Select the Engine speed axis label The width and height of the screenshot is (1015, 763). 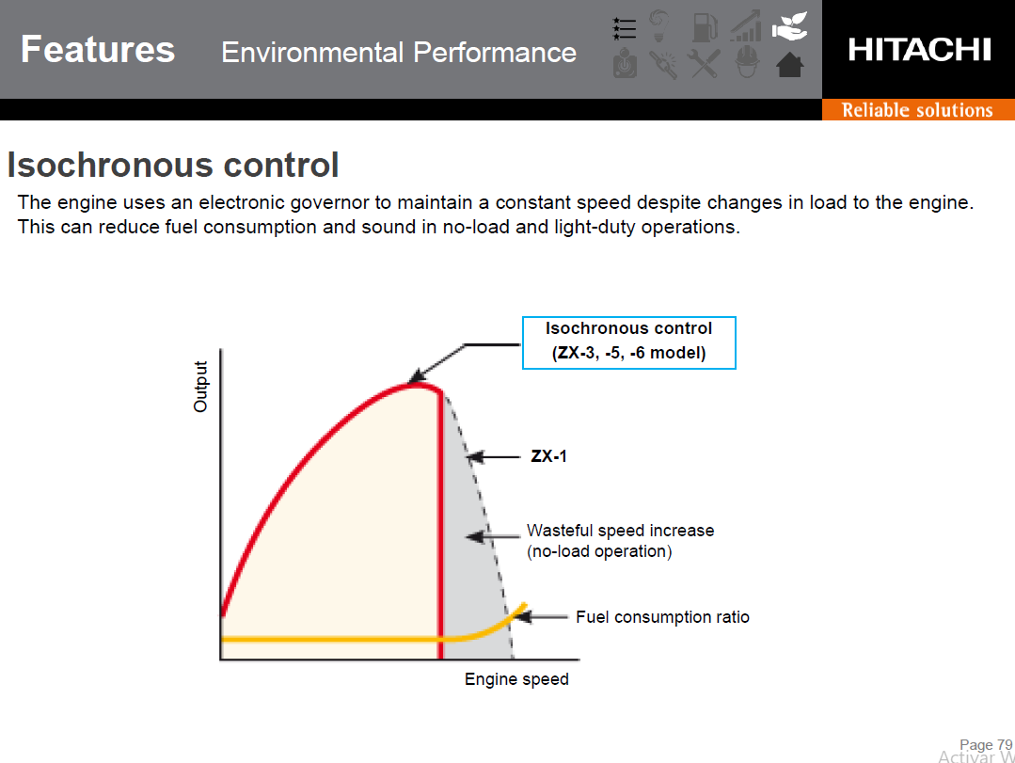[516, 679]
